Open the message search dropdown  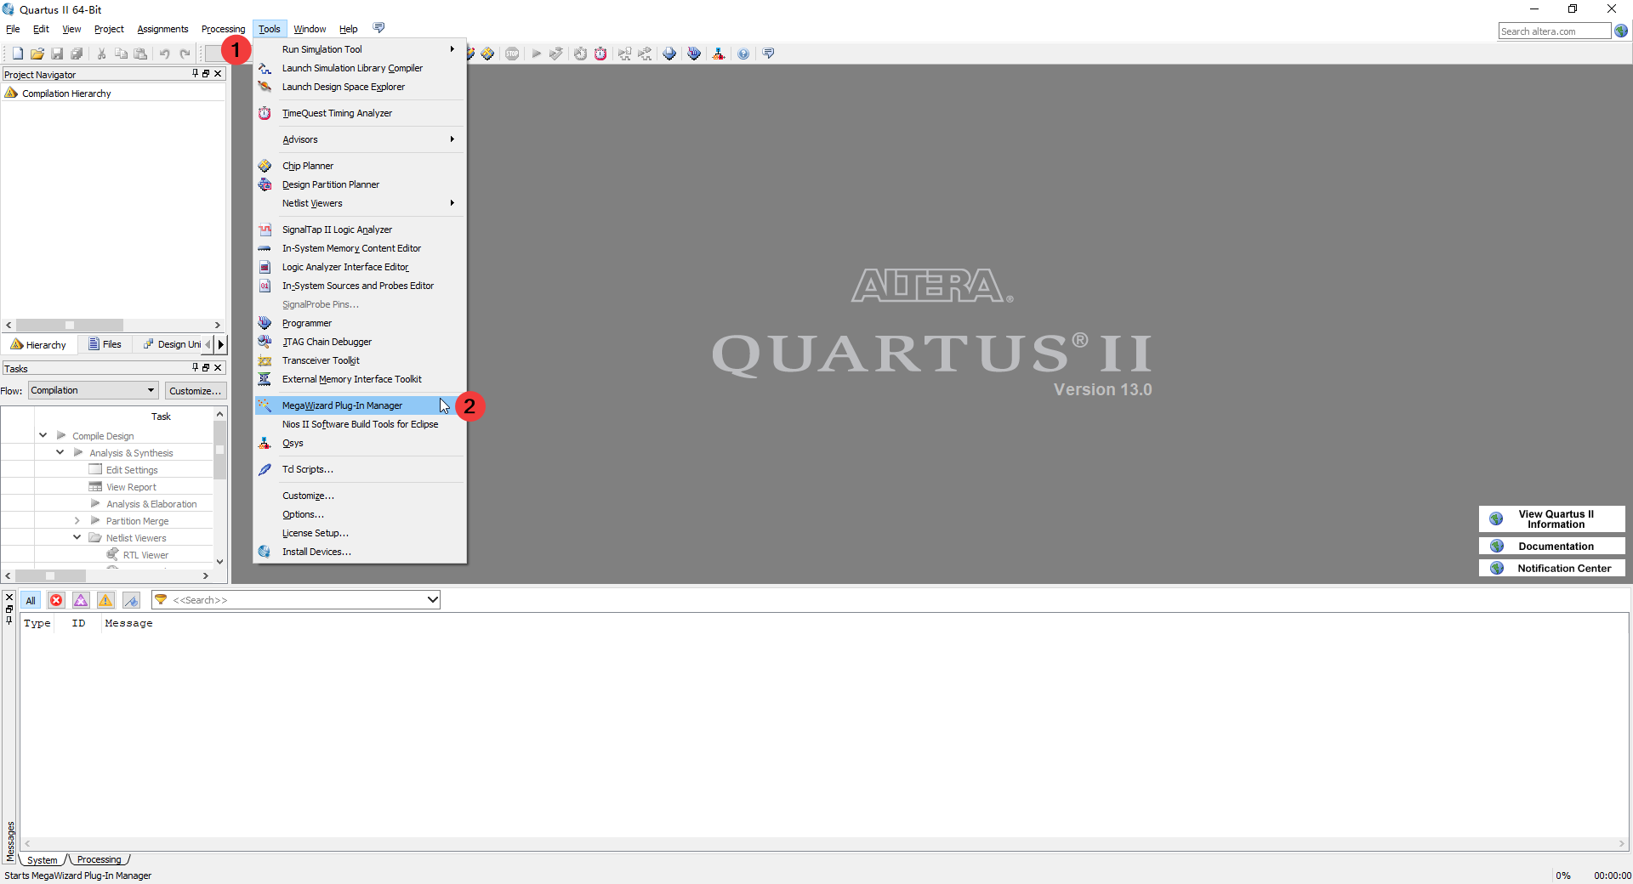(x=432, y=600)
